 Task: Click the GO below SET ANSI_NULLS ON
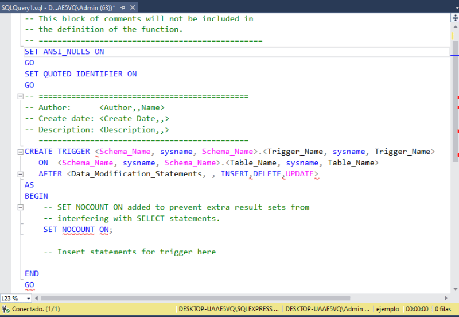coord(29,63)
